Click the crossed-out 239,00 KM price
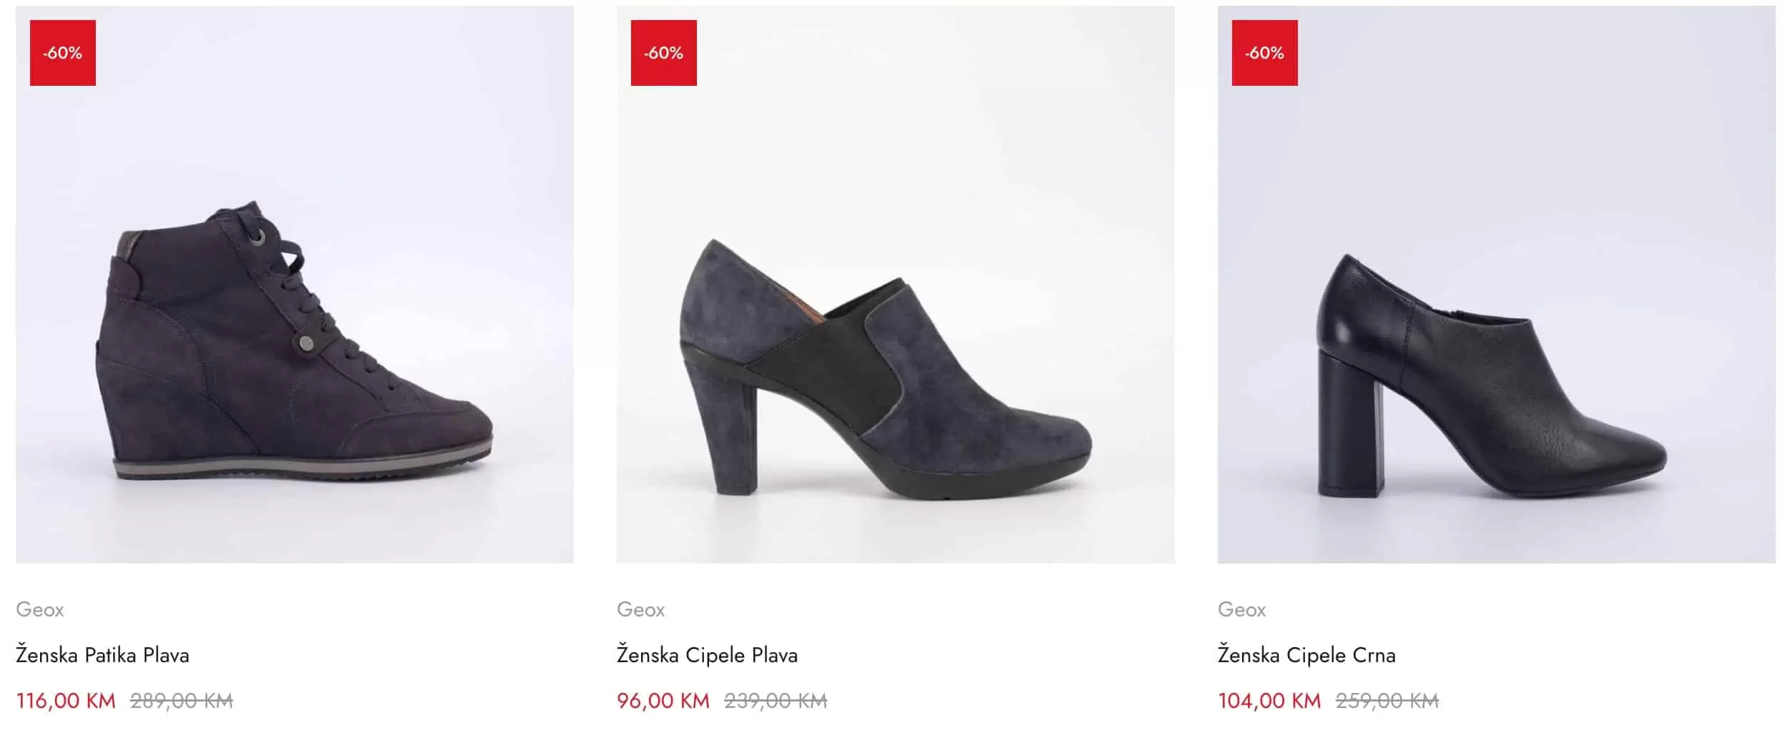 point(776,701)
